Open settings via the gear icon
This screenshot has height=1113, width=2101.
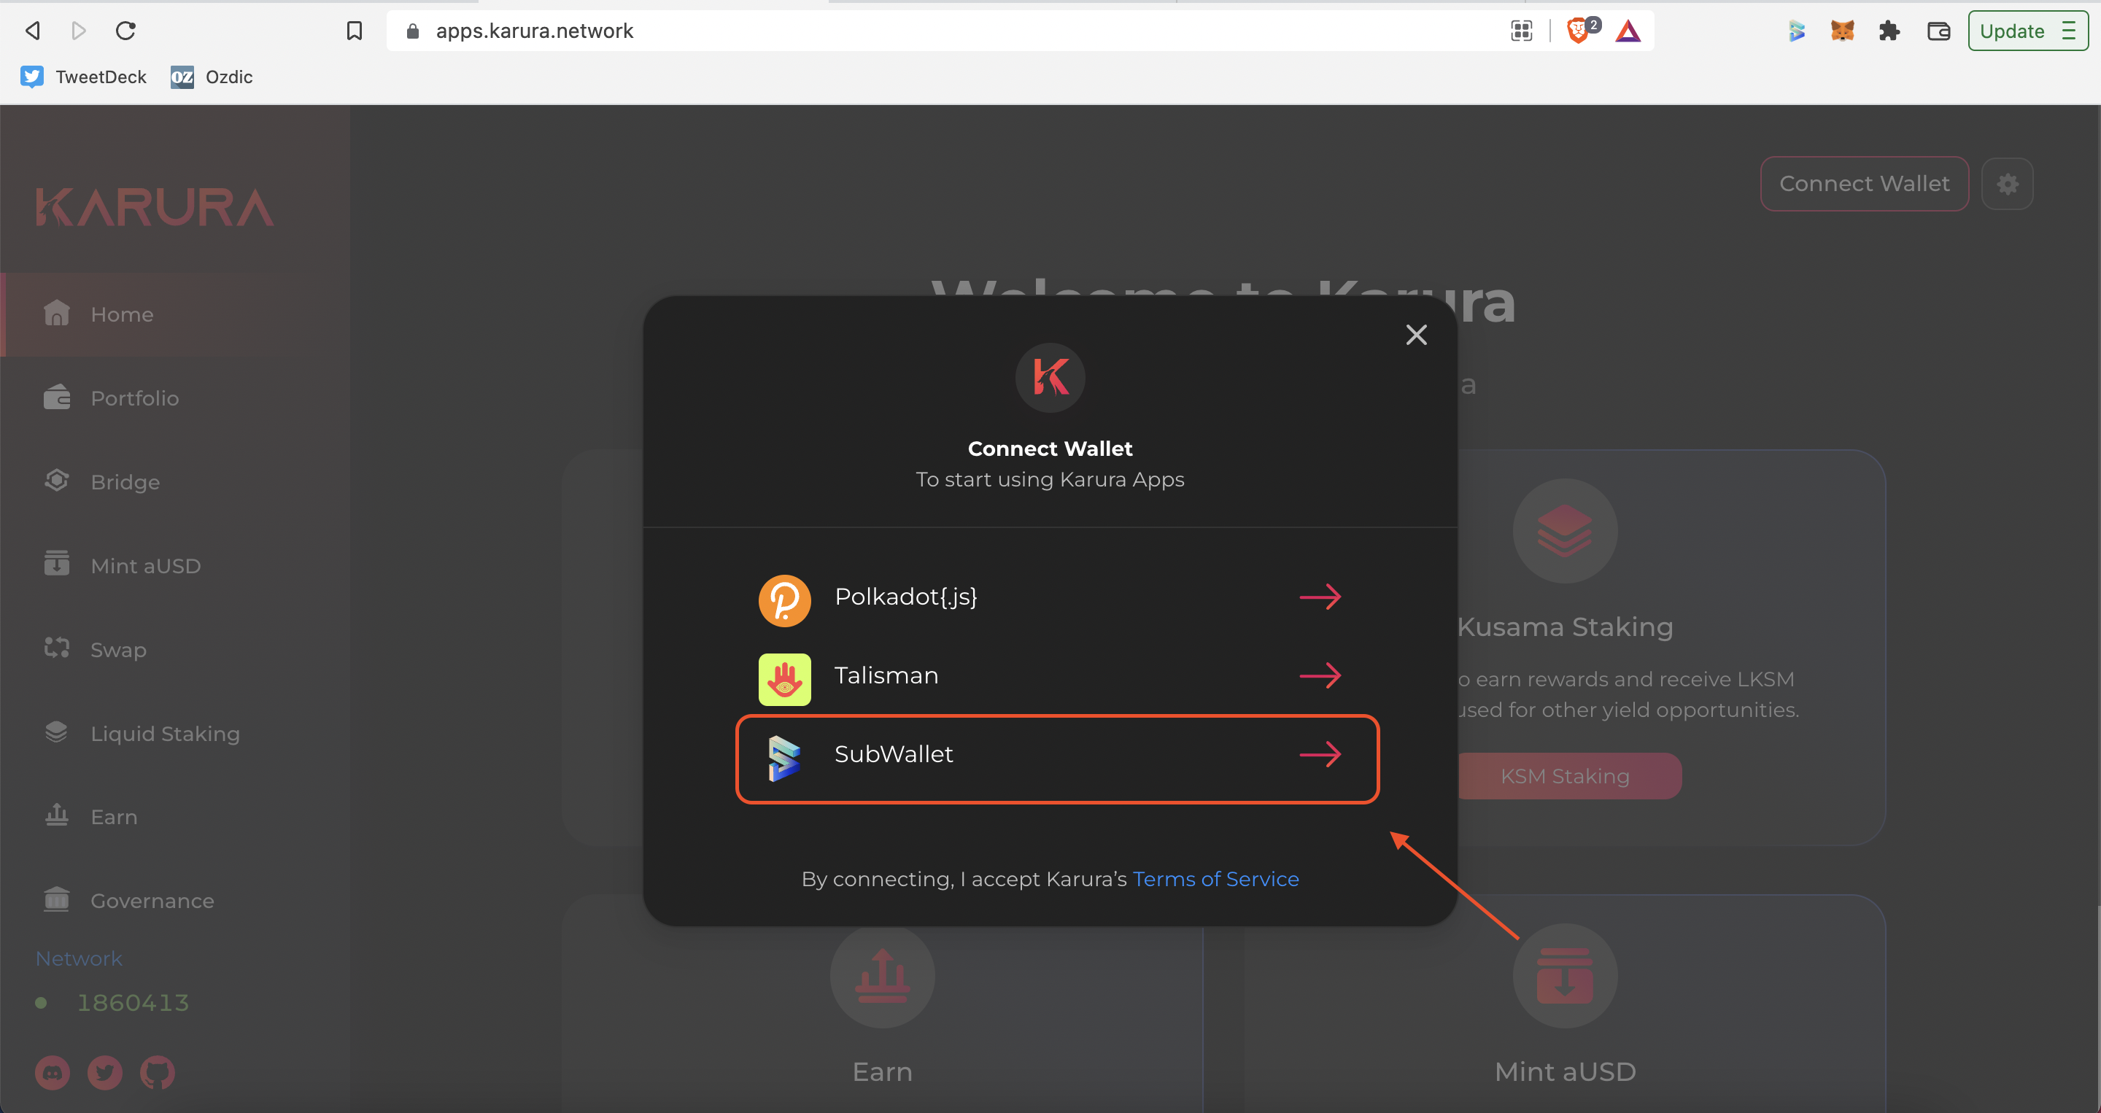(2007, 185)
